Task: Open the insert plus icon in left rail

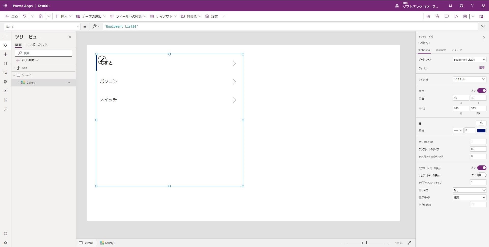Action: click(x=5, y=54)
